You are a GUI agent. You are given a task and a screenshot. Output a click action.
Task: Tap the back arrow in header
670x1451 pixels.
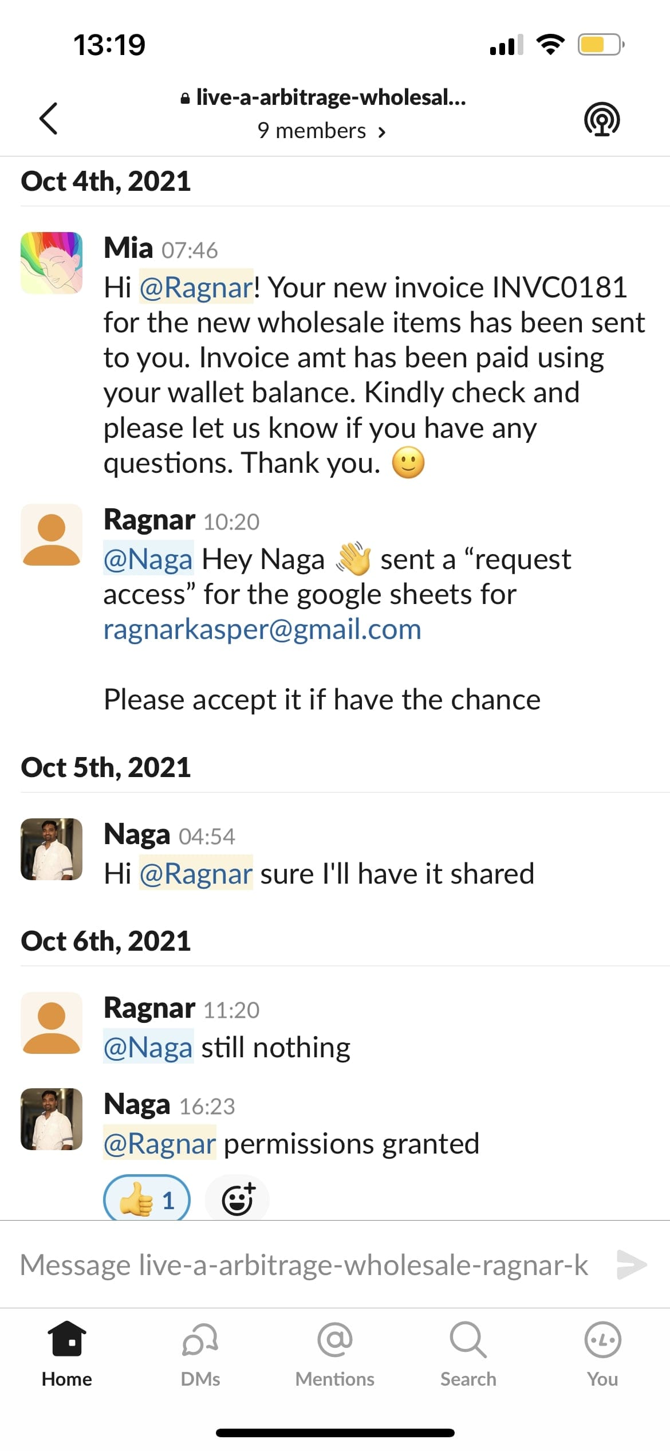click(49, 119)
